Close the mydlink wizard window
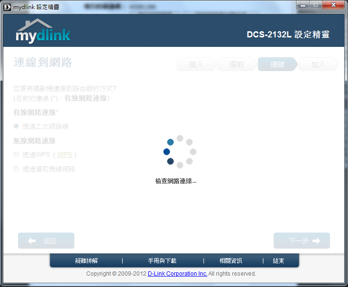The width and height of the screenshot is (348, 287). (x=333, y=5)
